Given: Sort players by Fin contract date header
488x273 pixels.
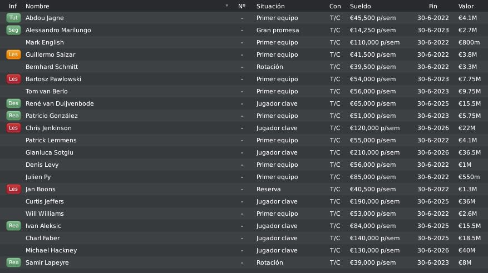Looking at the screenshot, I should [433, 6].
